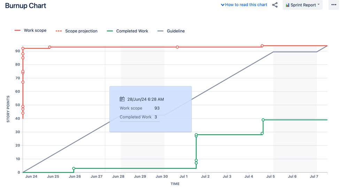This screenshot has width=348, height=188.
Task: Select the top red point on Jul 4
Action: pyautogui.click(x=262, y=46)
